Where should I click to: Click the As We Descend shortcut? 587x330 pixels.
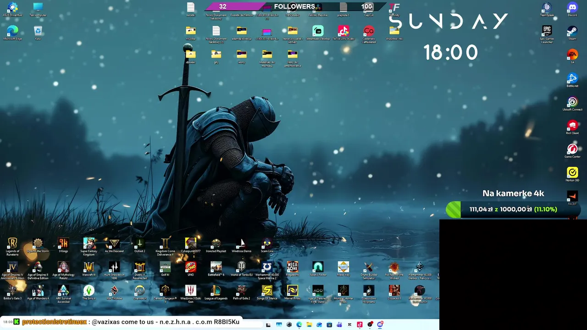tap(114, 245)
